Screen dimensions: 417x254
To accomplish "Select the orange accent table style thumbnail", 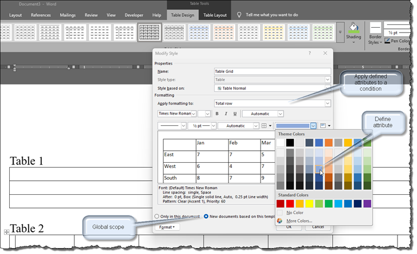I will pyautogui.click(x=224, y=33).
